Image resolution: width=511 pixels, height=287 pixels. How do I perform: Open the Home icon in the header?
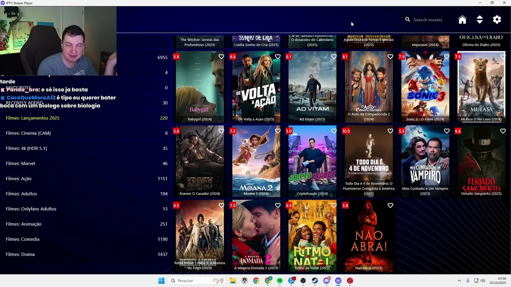462,20
